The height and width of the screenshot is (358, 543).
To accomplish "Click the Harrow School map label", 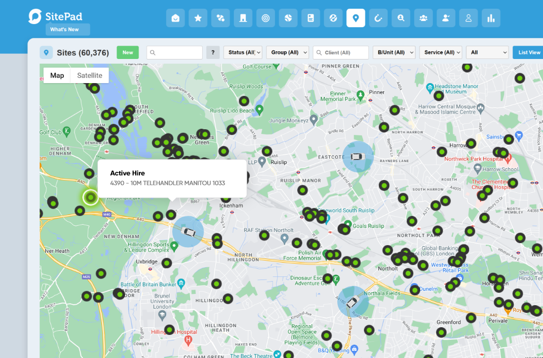I will point(500,169).
